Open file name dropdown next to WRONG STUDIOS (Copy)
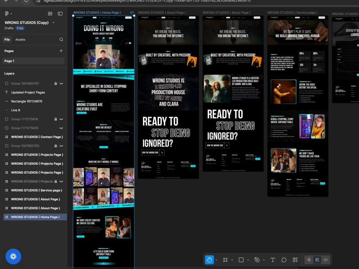This screenshot has height=269, width=359. coord(53,23)
